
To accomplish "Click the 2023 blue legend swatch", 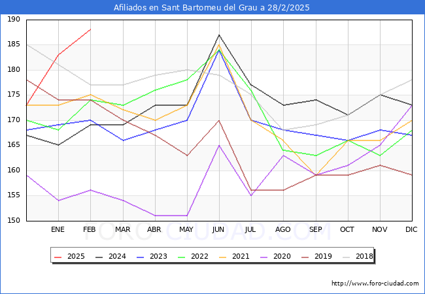I will [141, 256].
